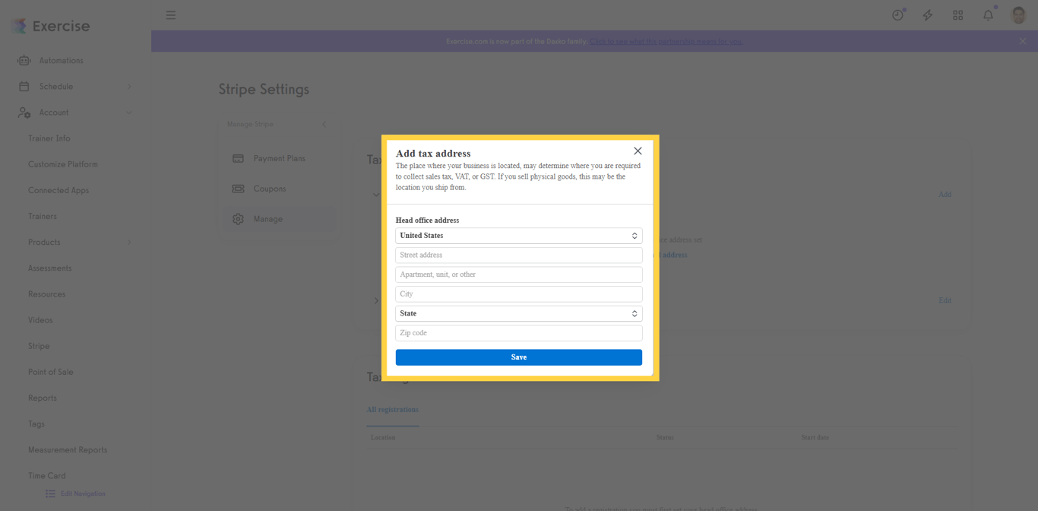Screen dimensions: 1038x511
Task: Switch to the All registrations tab
Action: [x=393, y=409]
